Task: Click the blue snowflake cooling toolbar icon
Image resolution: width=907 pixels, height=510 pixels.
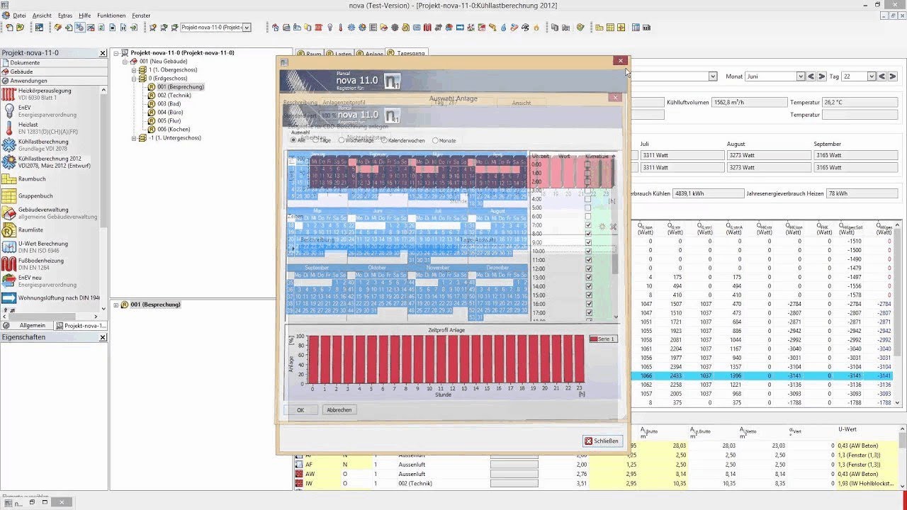Action: click(x=351, y=28)
